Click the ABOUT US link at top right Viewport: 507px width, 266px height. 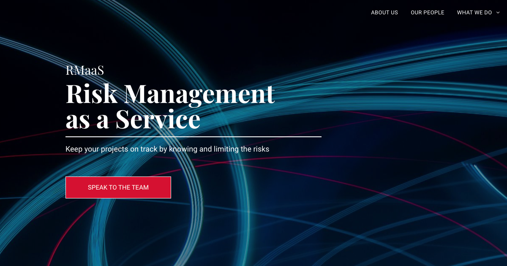(x=384, y=12)
